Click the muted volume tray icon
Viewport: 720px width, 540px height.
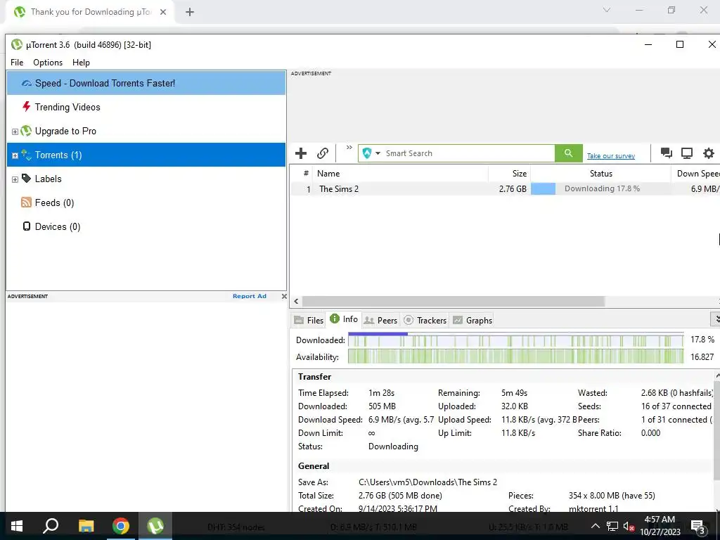coord(629,526)
